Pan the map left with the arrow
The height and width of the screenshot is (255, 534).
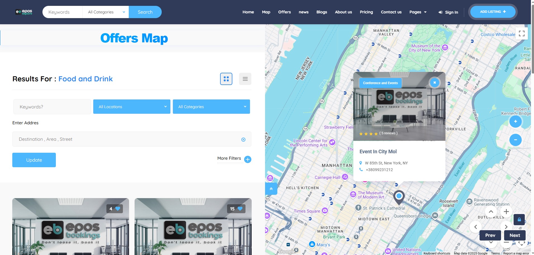coord(476,227)
